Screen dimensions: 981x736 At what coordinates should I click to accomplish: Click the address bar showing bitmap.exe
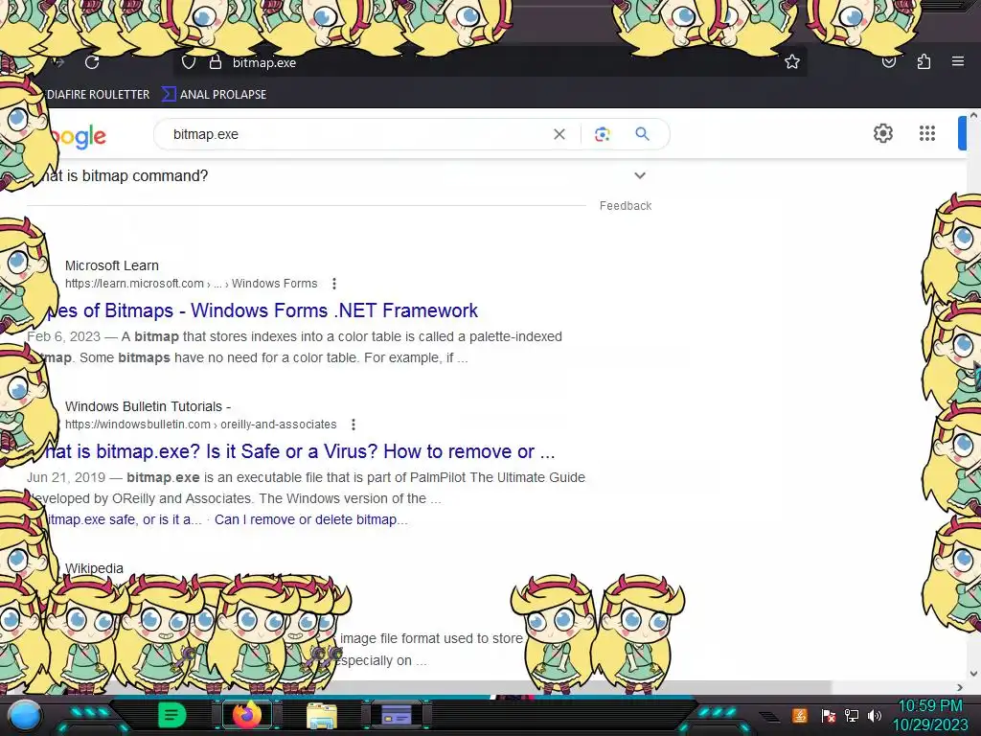coord(490,62)
